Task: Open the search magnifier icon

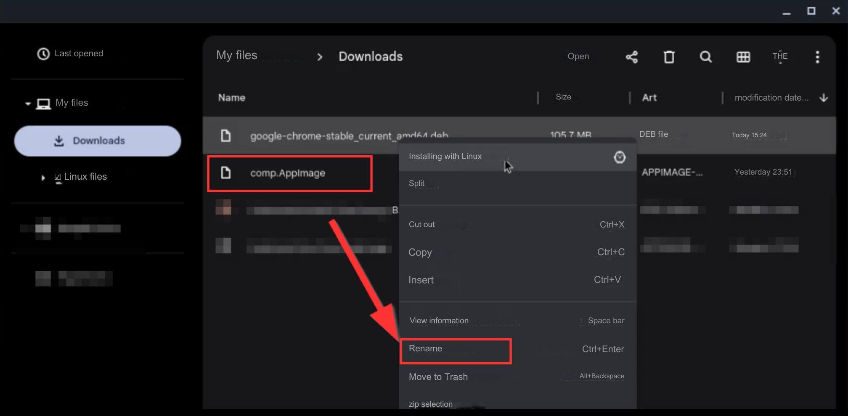Action: coord(706,57)
